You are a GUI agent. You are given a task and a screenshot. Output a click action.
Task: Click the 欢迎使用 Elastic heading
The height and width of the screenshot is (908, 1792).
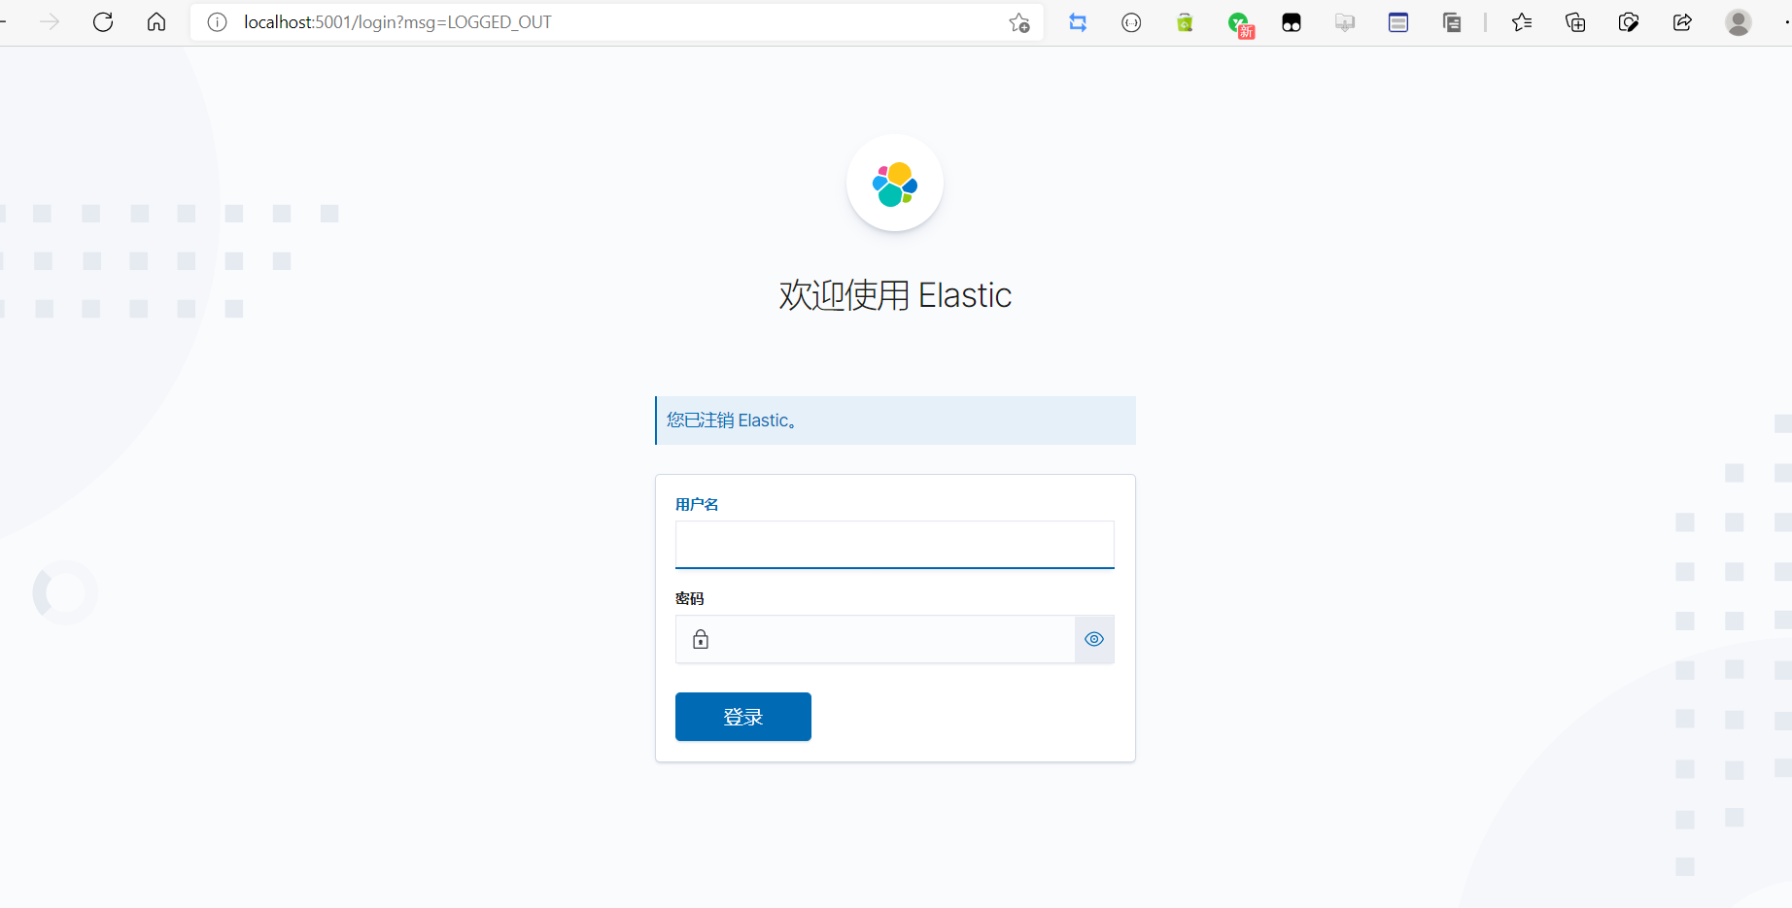[x=895, y=295]
